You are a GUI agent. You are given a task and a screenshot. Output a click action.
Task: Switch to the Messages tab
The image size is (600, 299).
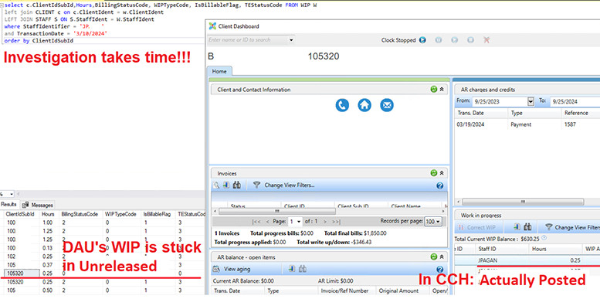39,205
